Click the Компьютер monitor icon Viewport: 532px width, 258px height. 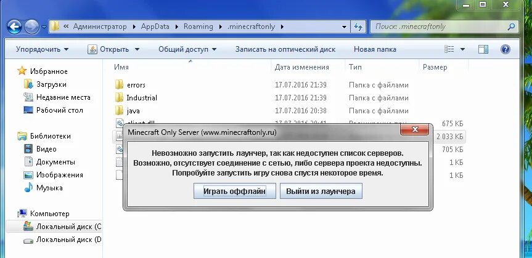[22, 213]
